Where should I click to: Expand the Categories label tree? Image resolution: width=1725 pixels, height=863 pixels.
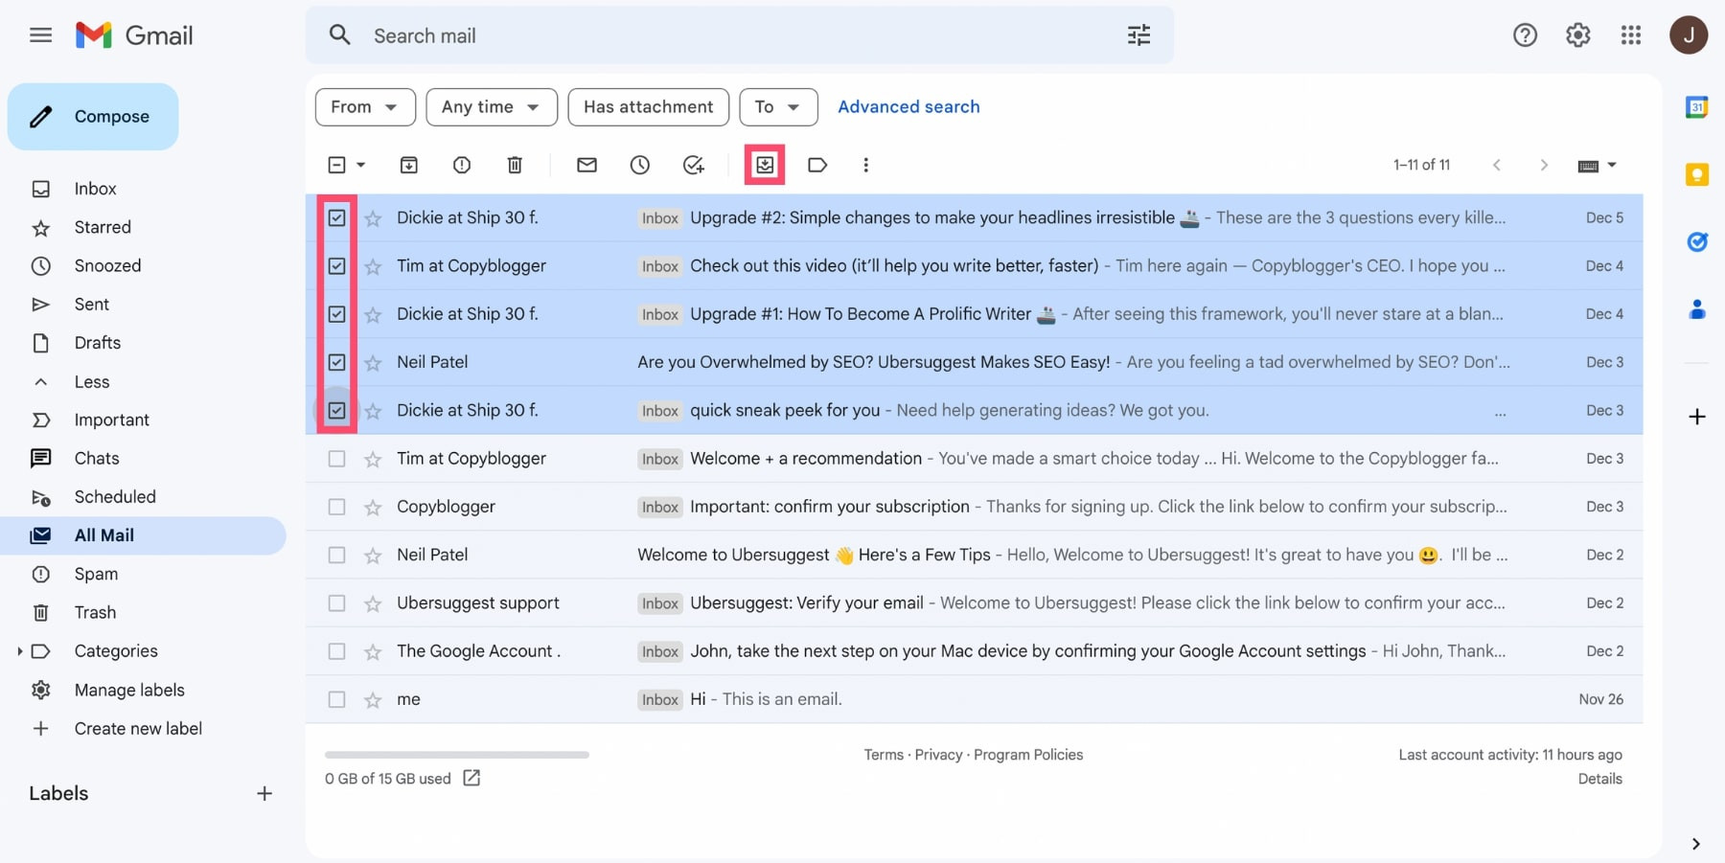(x=20, y=651)
